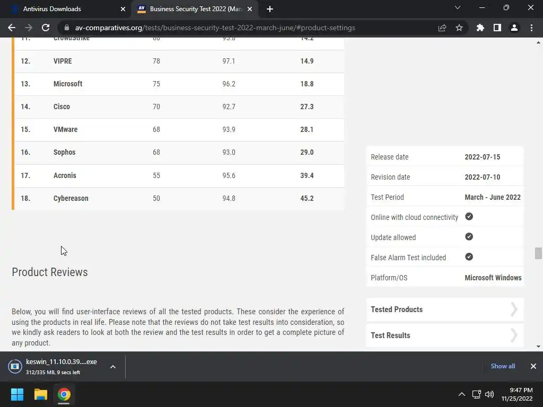This screenshot has width=543, height=407.
Task: Close the downloads bar
Action: (533, 366)
